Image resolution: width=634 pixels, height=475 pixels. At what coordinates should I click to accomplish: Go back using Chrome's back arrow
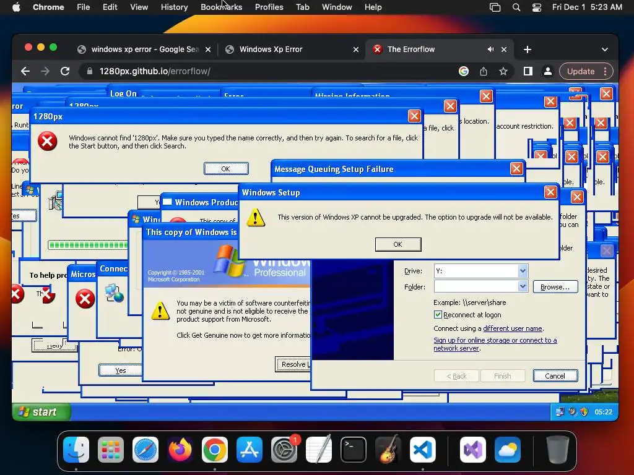tap(25, 72)
